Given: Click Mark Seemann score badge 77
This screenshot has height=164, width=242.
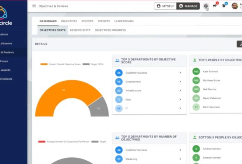Looking at the screenshot, I should coord(196,107).
